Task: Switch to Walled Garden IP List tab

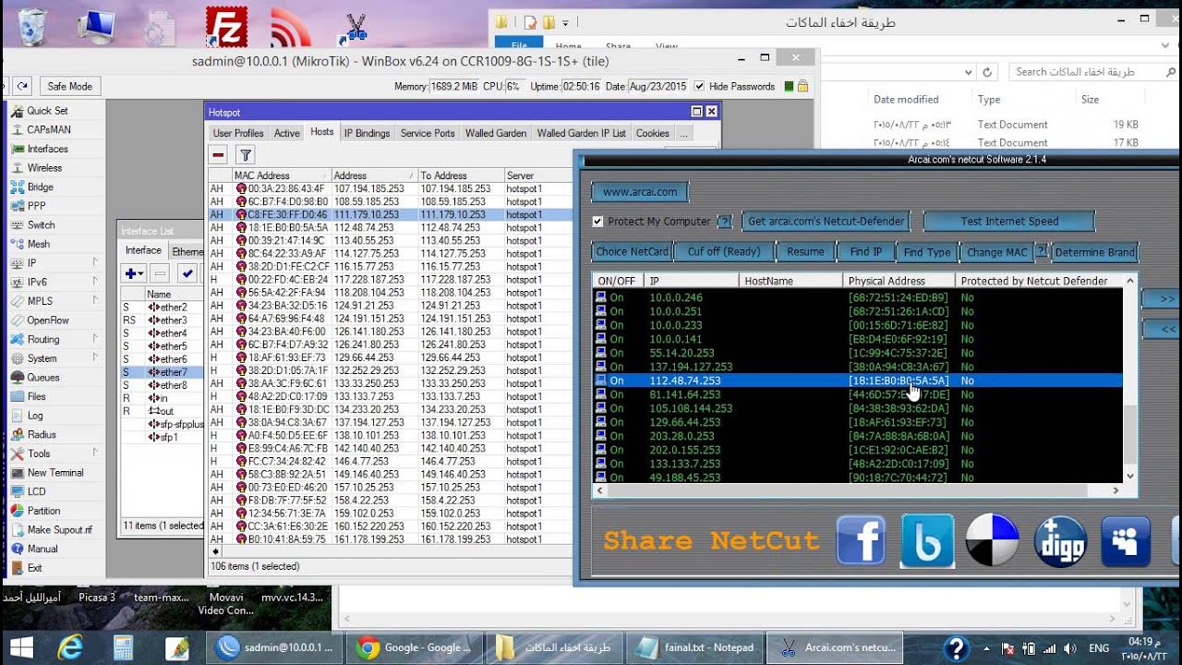Action: pos(582,133)
